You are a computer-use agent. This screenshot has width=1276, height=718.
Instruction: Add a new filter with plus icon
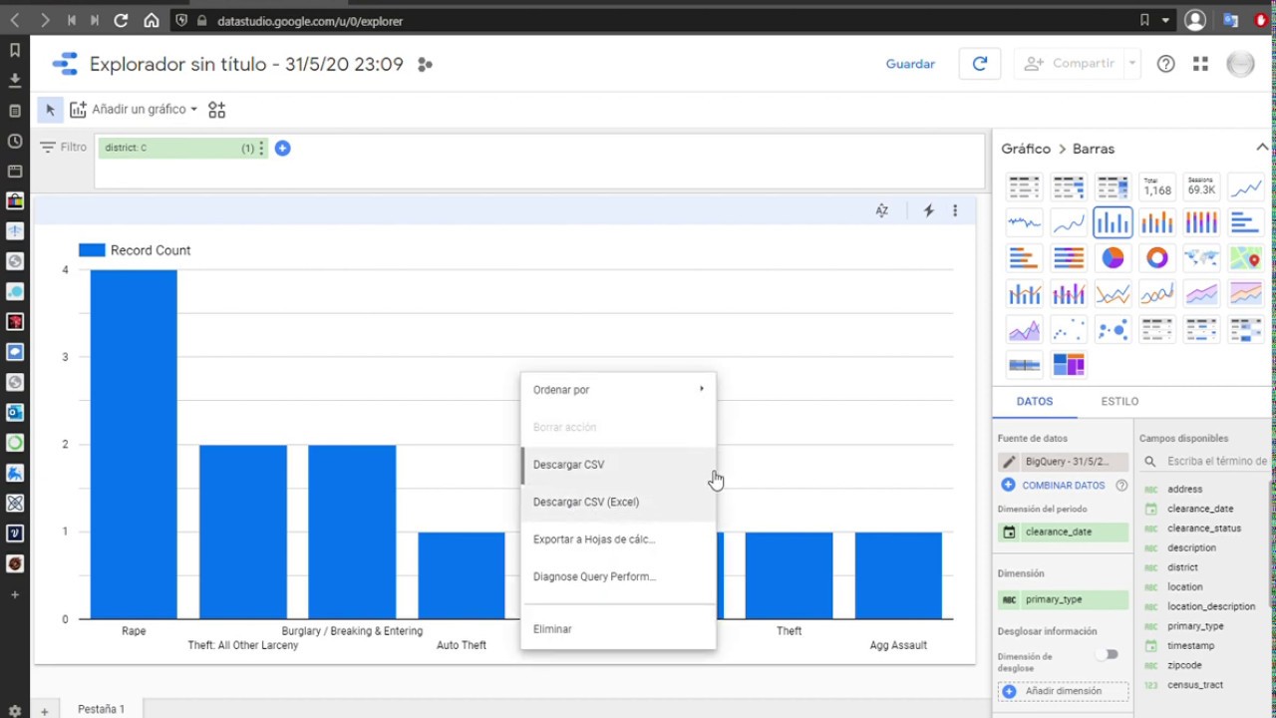[x=282, y=149]
